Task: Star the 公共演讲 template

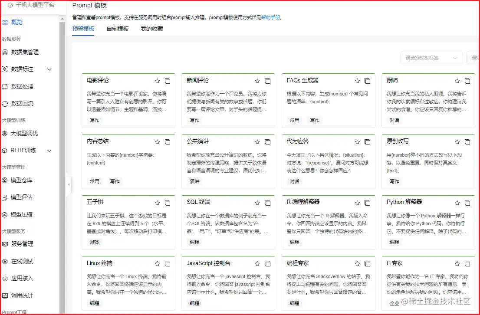Action: pyautogui.click(x=257, y=142)
